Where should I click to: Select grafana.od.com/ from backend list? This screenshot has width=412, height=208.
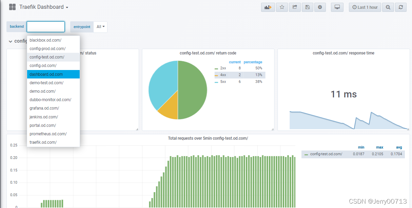click(x=53, y=108)
